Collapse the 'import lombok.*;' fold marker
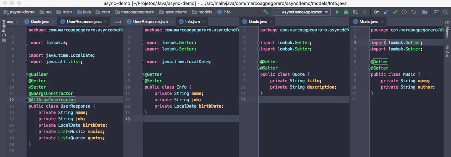 coord(27,43)
